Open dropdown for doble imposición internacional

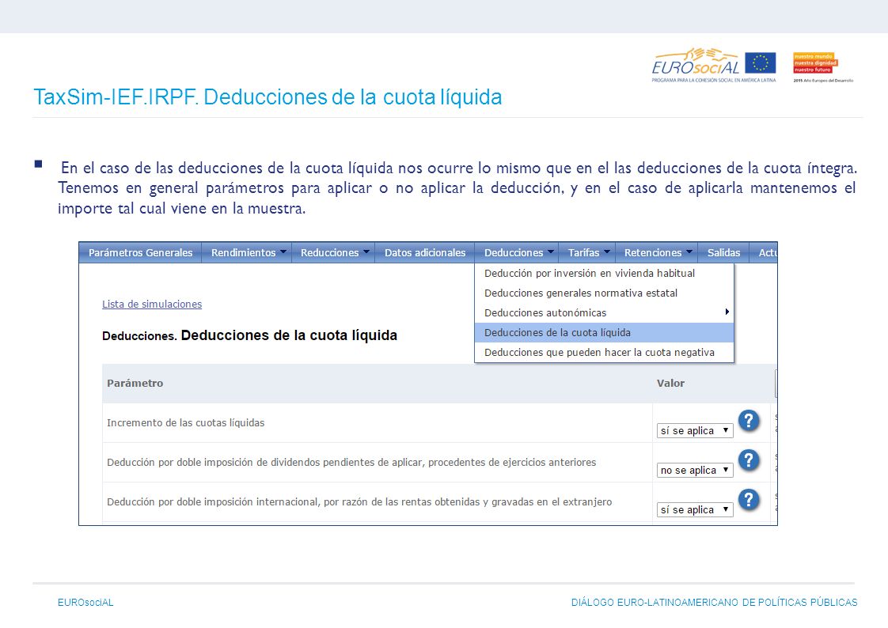click(695, 509)
